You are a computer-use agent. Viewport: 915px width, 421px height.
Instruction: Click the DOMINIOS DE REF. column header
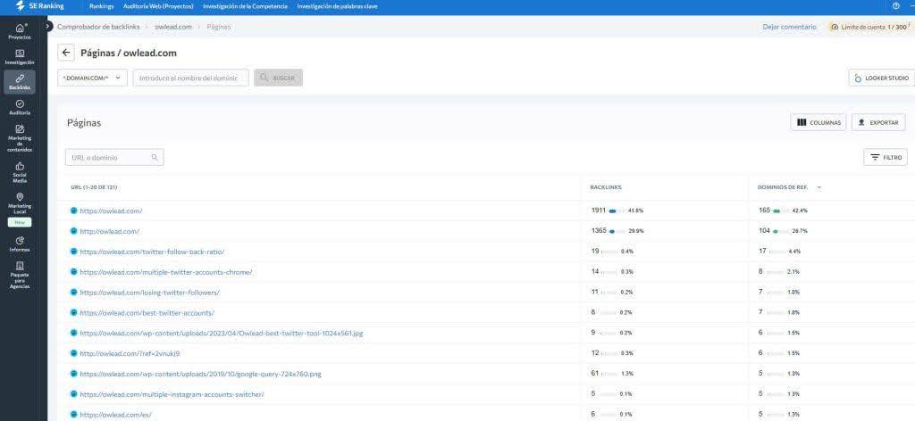pyautogui.click(x=783, y=187)
